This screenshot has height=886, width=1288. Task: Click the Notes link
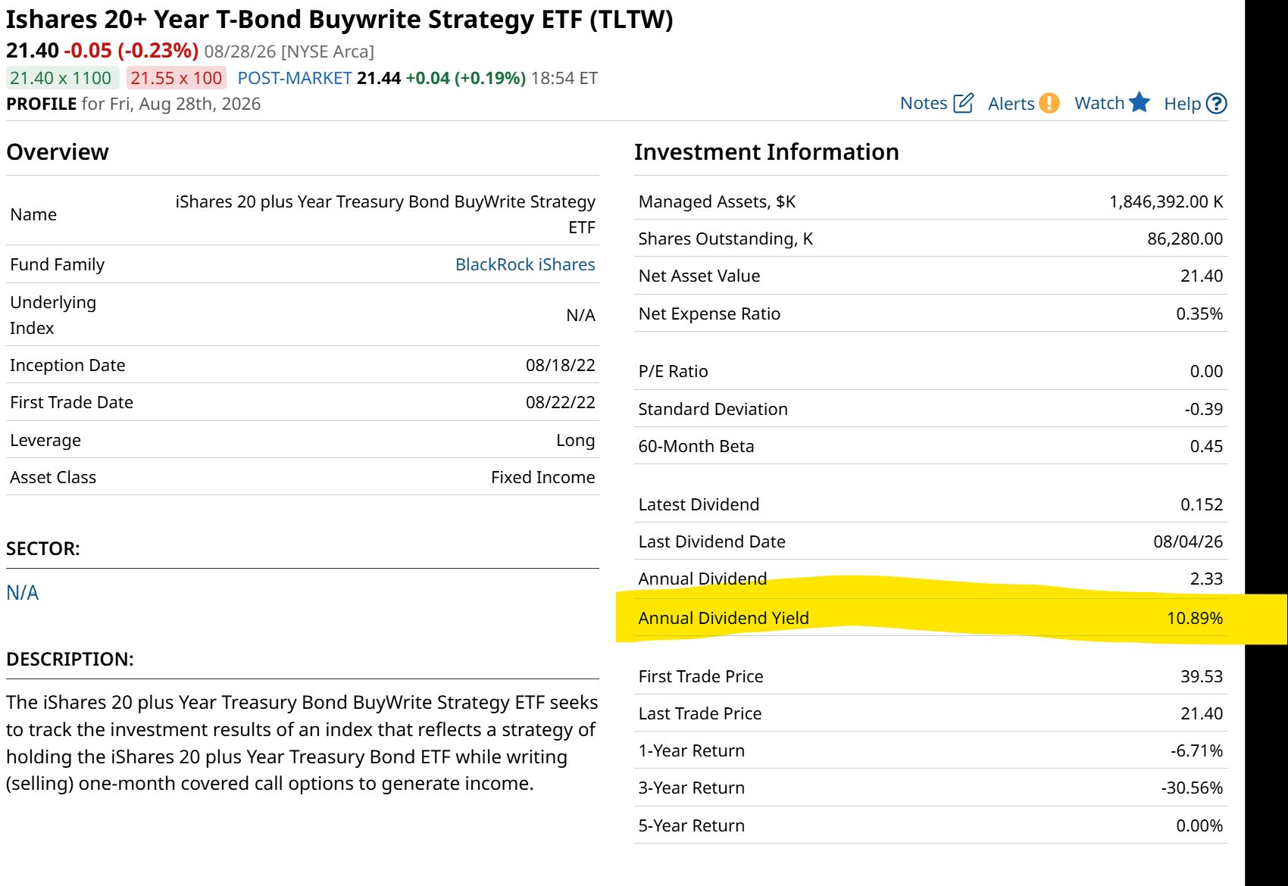pyautogui.click(x=924, y=103)
